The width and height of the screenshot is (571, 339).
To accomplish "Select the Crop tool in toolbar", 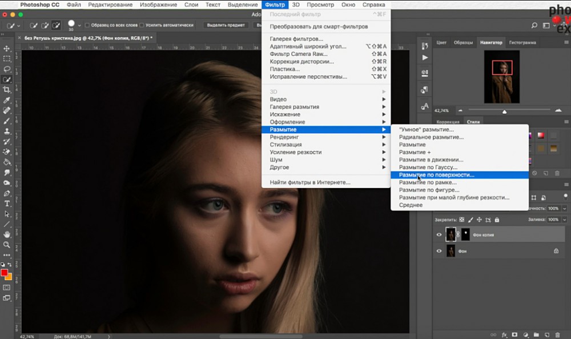I will [x=7, y=90].
